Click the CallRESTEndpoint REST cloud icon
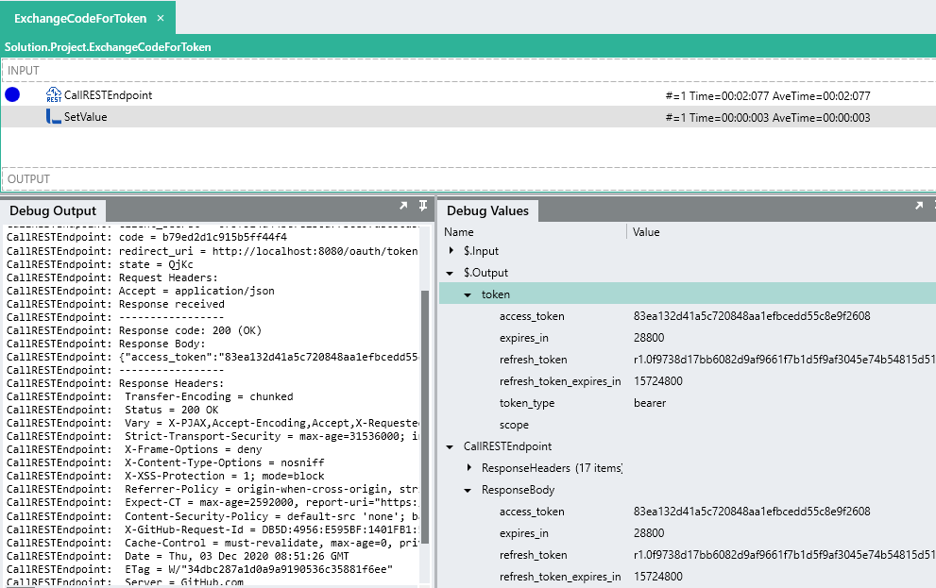This screenshot has height=588, width=936. (x=54, y=95)
